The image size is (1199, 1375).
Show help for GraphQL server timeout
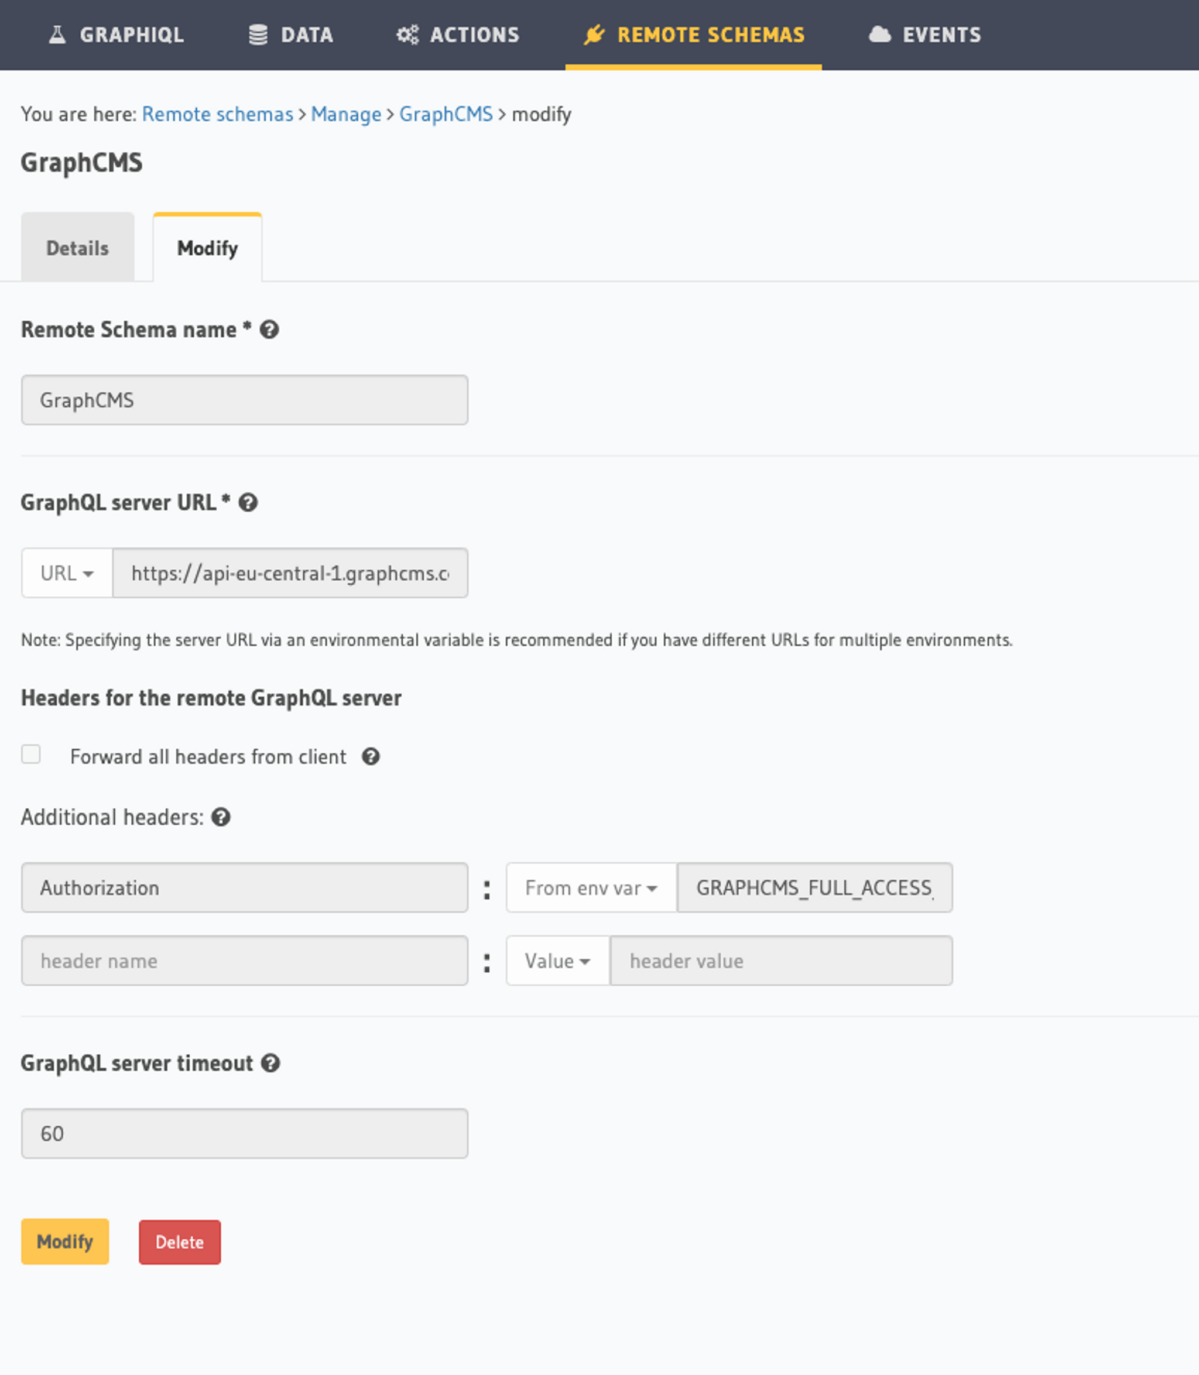point(270,1063)
